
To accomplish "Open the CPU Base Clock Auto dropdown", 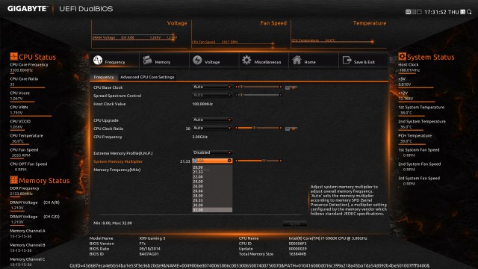I will (212, 87).
